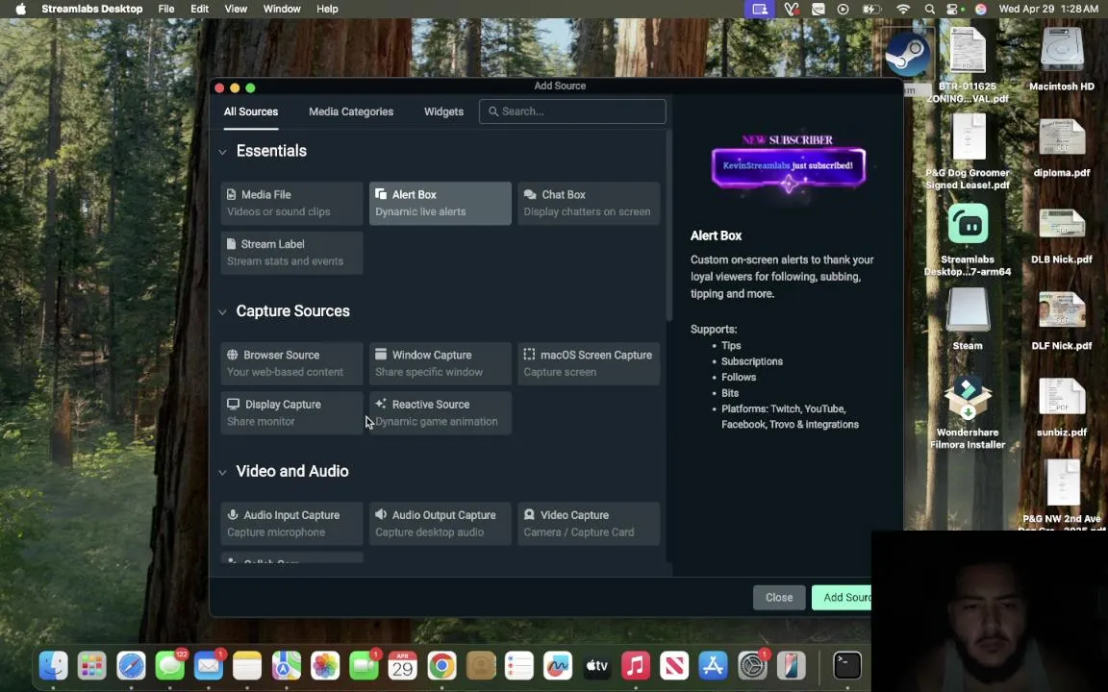Click the Add Source button
Image resolution: width=1108 pixels, height=692 pixels.
843,598
